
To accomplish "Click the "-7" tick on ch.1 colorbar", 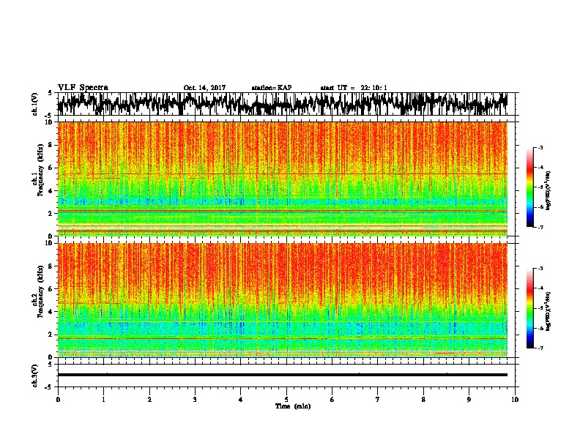I will pos(540,227).
